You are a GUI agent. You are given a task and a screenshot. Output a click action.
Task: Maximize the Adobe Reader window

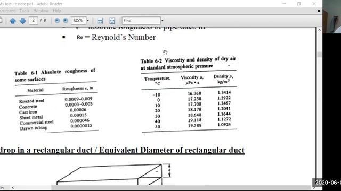pos(299,4)
